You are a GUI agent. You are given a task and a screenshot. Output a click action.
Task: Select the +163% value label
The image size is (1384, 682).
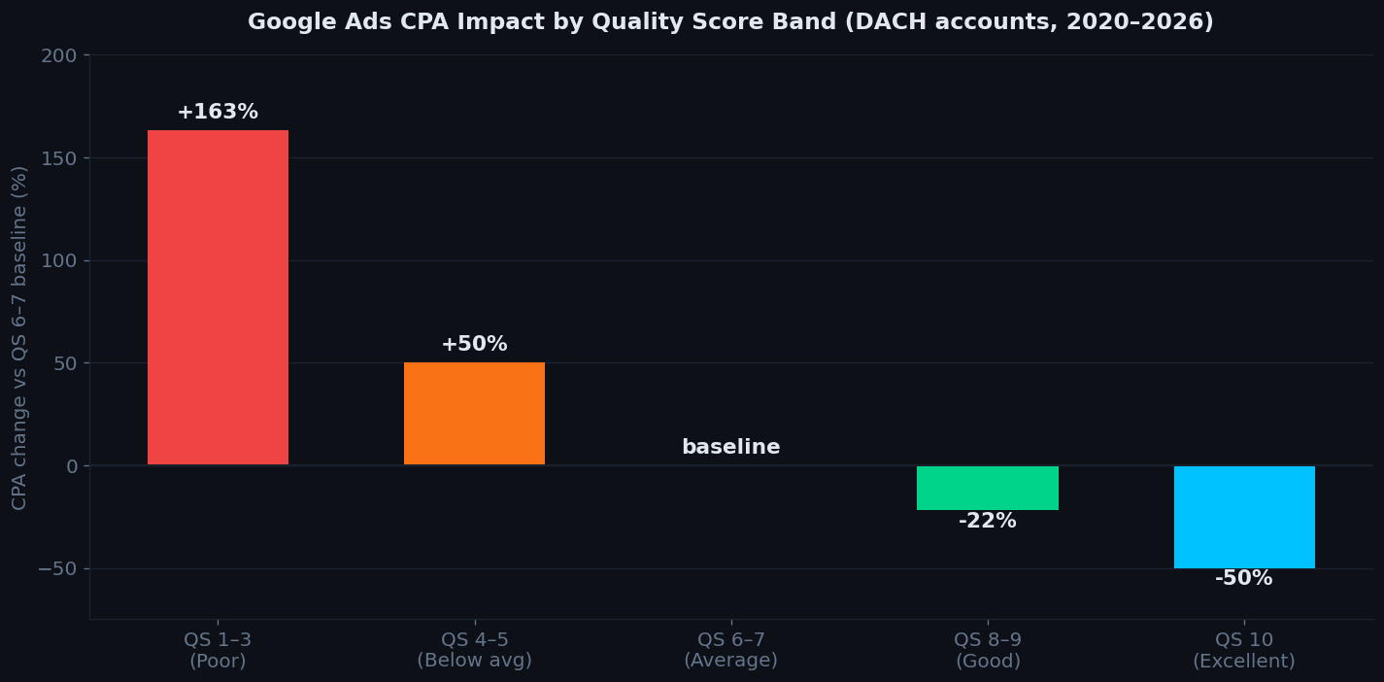tap(218, 113)
